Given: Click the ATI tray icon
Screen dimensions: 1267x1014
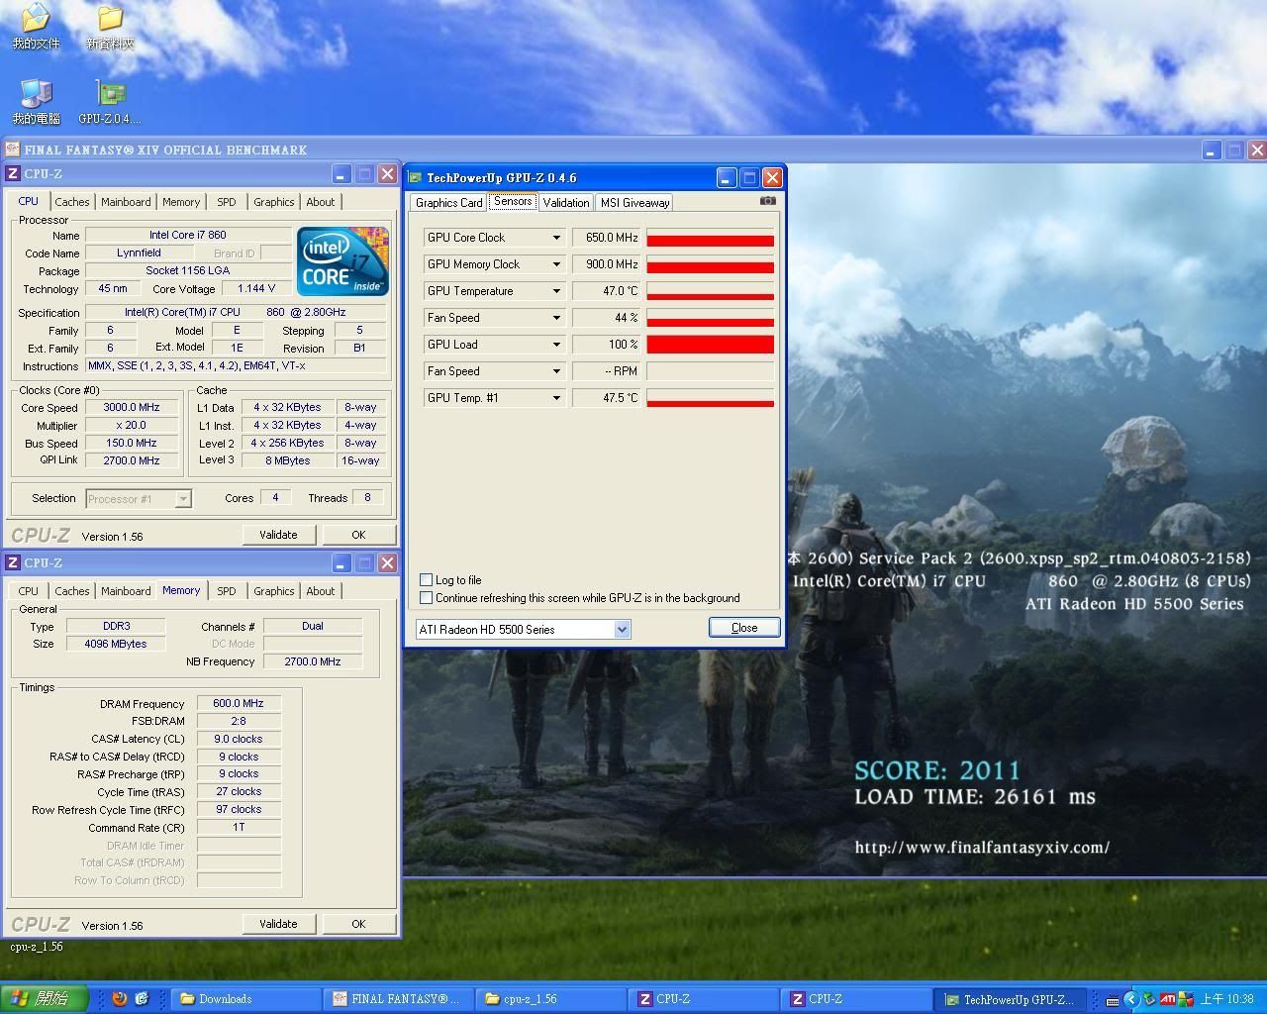Looking at the screenshot, I should tap(1168, 999).
